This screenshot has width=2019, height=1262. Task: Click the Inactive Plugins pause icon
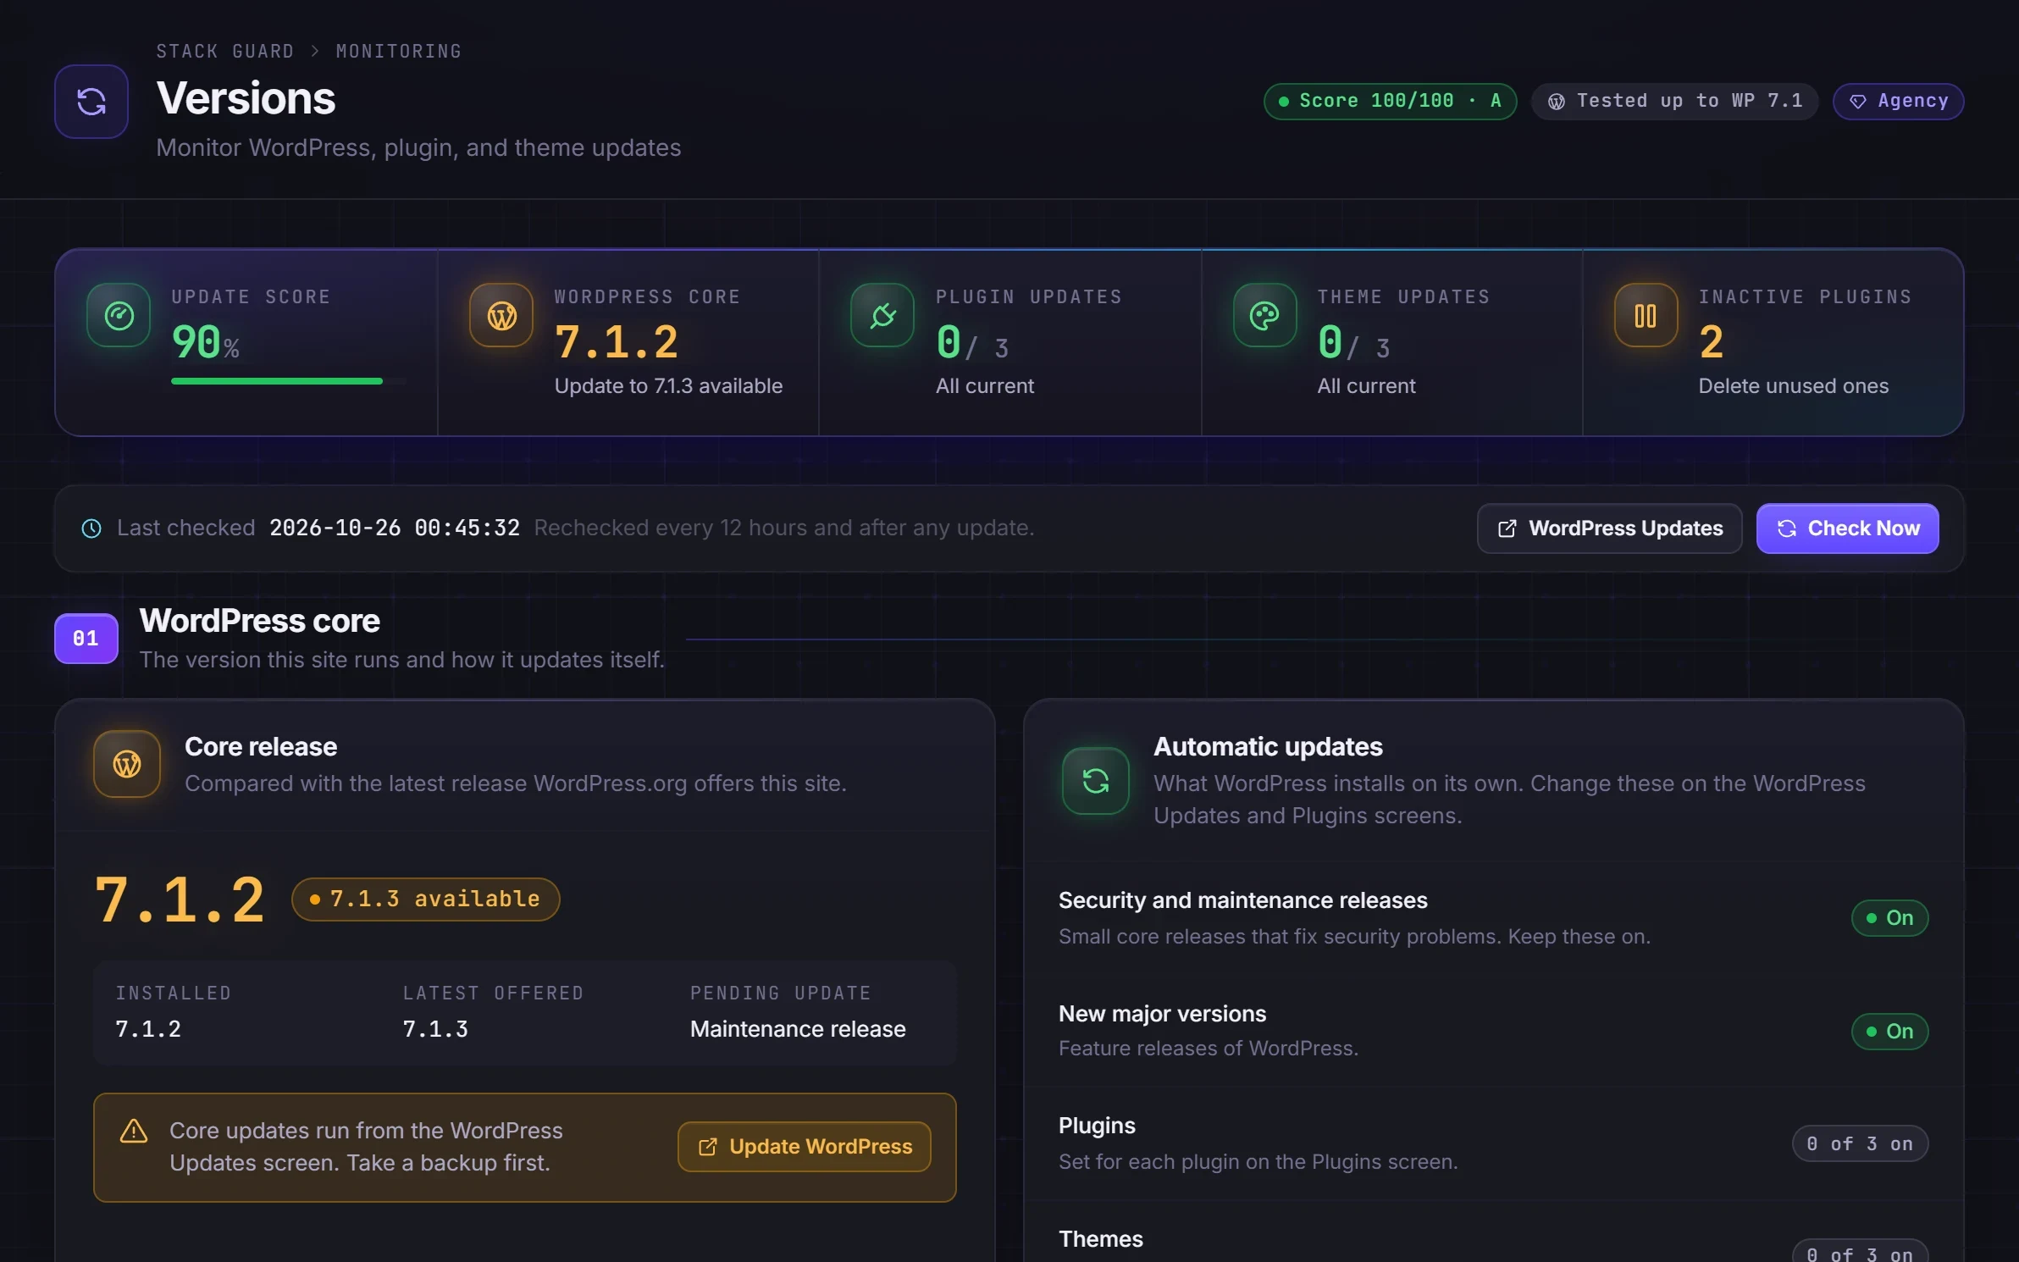pyautogui.click(x=1646, y=315)
